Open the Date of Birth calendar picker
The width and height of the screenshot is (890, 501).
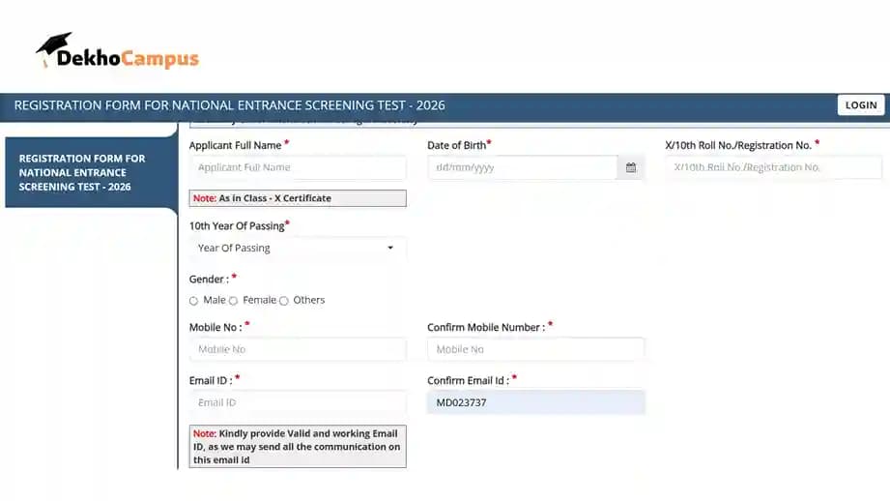click(631, 167)
